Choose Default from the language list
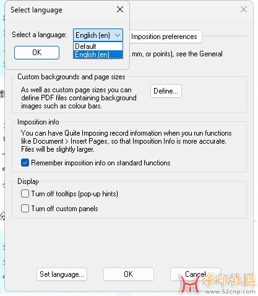The image size is (258, 296). click(98, 46)
